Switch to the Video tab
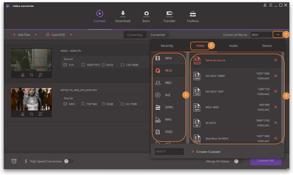Viewport: 293px width, 175px height. (x=200, y=46)
